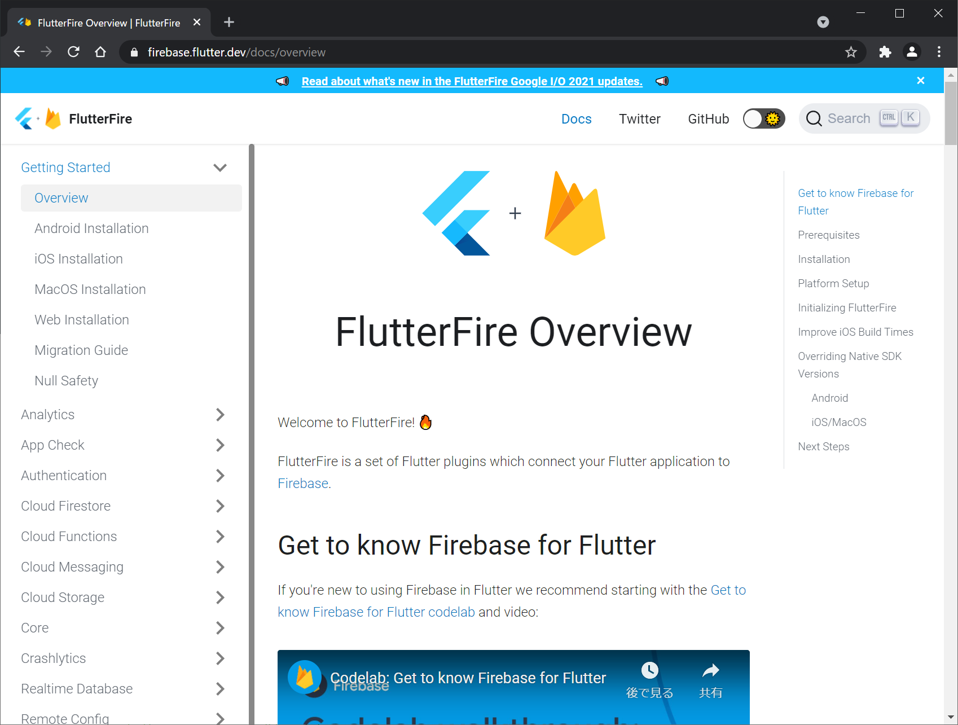Image resolution: width=958 pixels, height=725 pixels.
Task: Open Web Installation page
Action: coord(82,320)
